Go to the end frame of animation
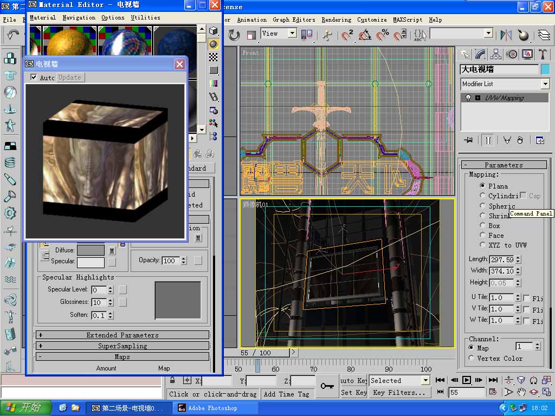Image resolution: width=555 pixels, height=416 pixels. click(x=493, y=380)
